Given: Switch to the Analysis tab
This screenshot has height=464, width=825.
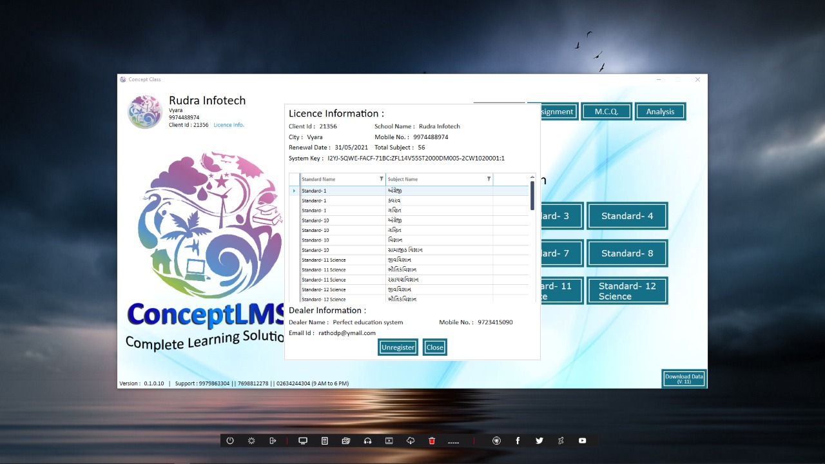Looking at the screenshot, I should 660,111.
